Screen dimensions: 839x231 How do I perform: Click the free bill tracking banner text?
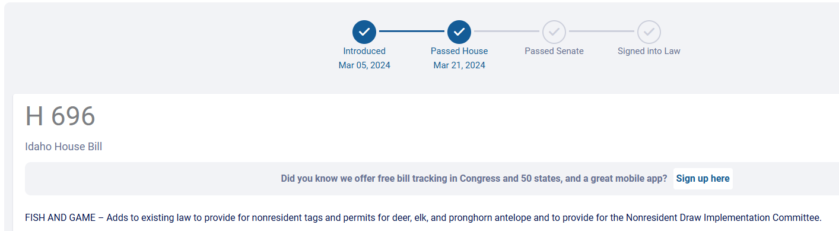tap(474, 179)
